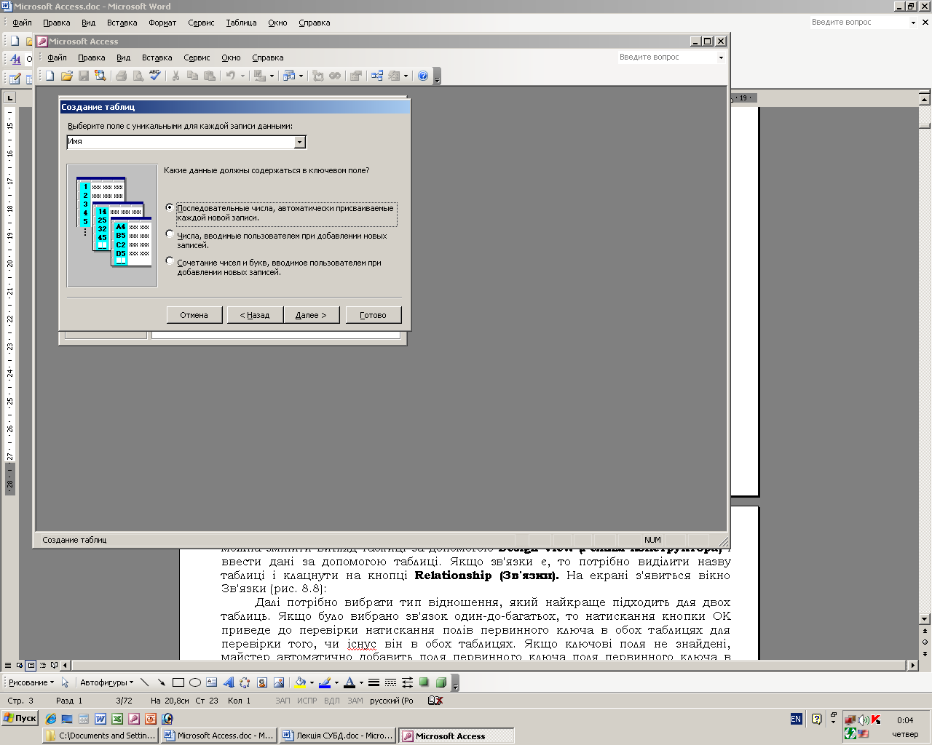Click the Shadow Style icon in Drawing toolbar

point(424,682)
